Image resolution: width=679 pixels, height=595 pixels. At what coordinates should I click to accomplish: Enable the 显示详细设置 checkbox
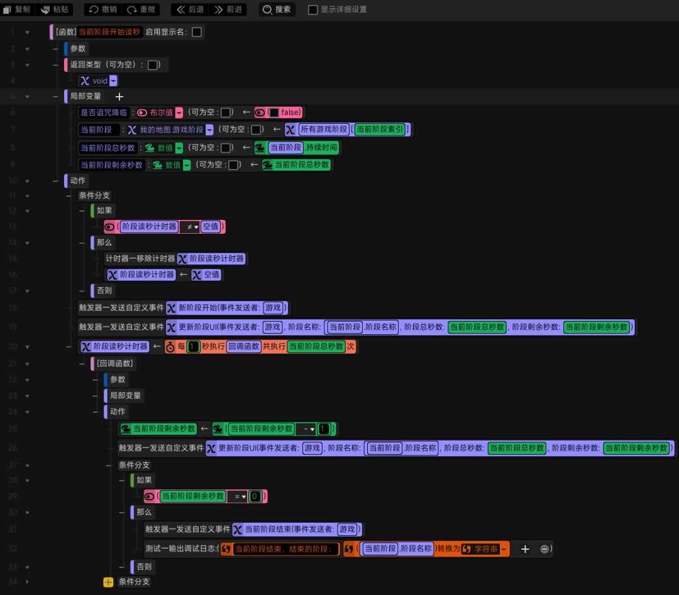[x=312, y=9]
